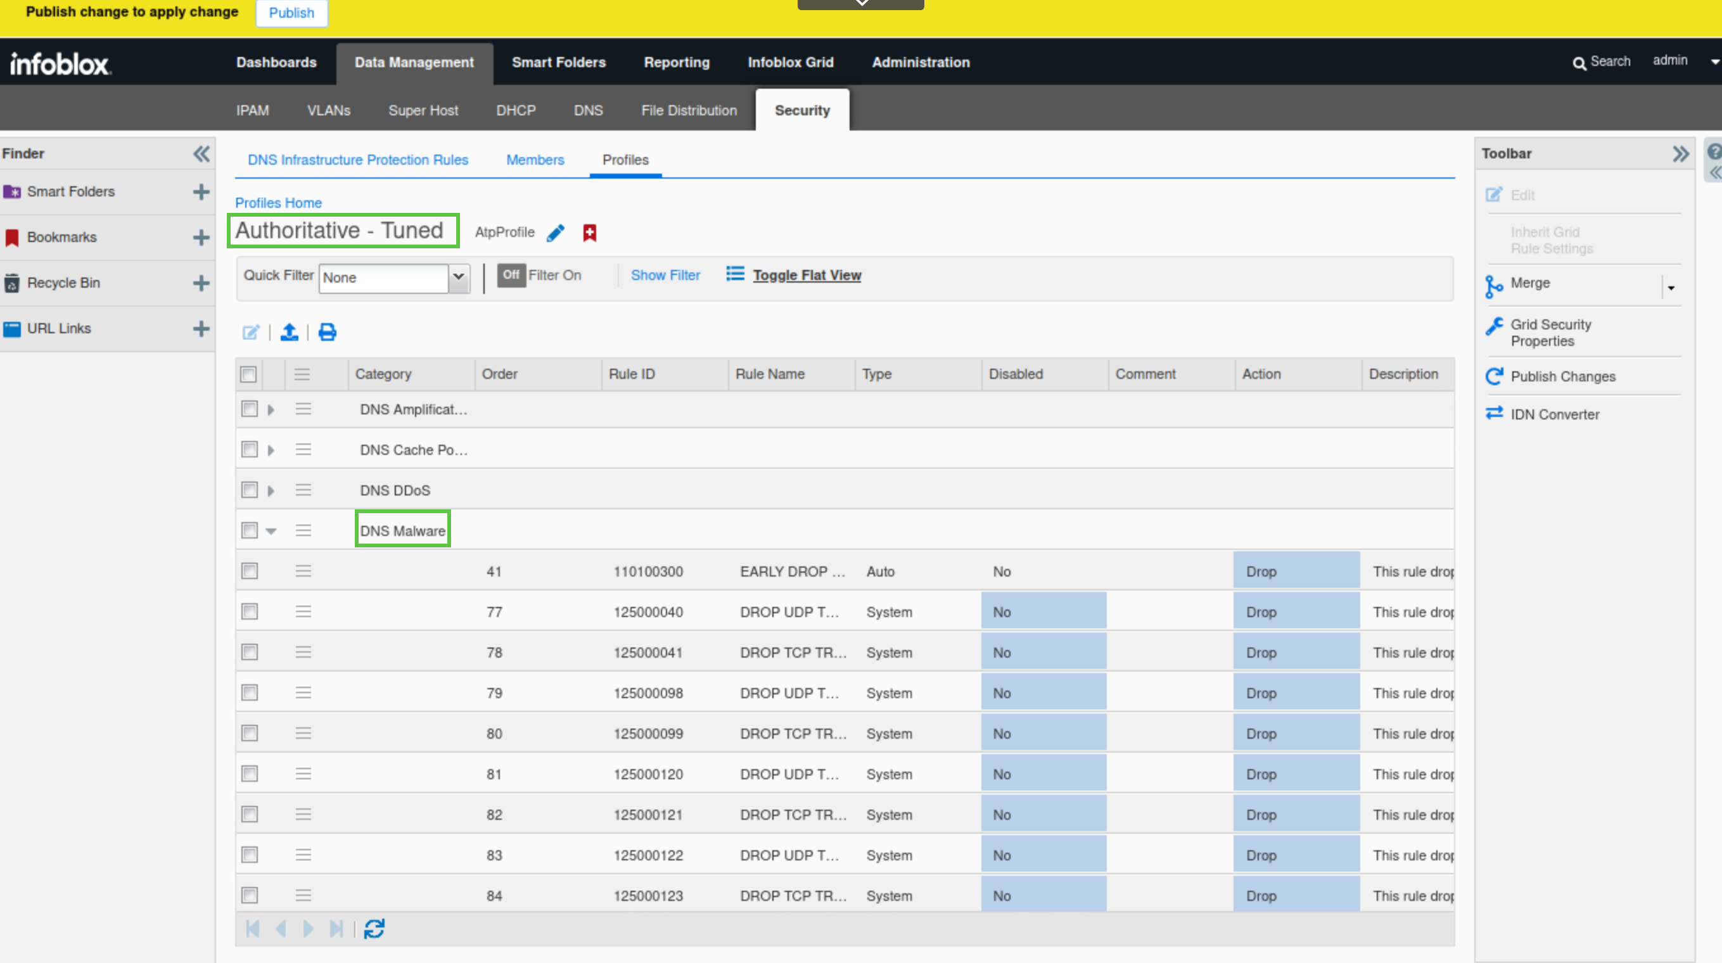Image resolution: width=1722 pixels, height=963 pixels.
Task: Click the export upload icon above table
Action: (x=289, y=332)
